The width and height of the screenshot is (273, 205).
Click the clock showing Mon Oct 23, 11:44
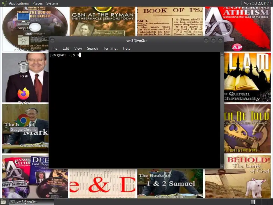pos(258,3)
